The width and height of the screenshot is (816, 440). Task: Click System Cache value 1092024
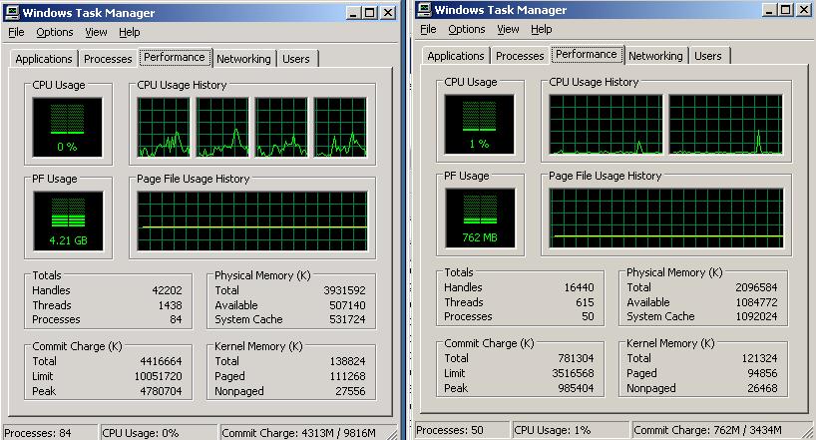(x=756, y=316)
